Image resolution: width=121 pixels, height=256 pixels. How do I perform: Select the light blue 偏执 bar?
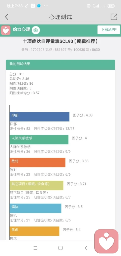[36, 208]
